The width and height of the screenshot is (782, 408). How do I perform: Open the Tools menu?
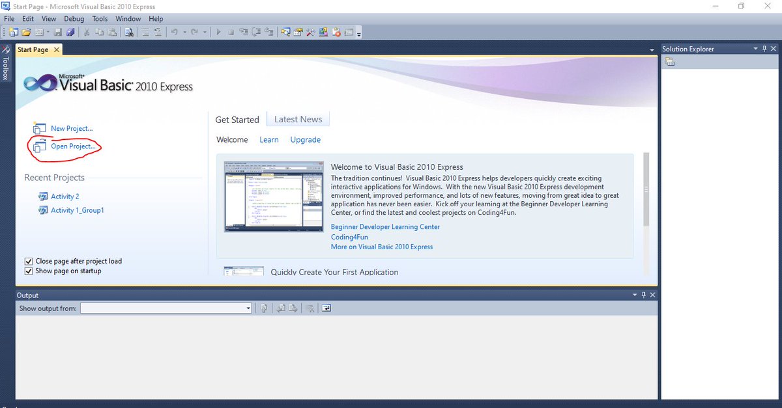tap(100, 19)
